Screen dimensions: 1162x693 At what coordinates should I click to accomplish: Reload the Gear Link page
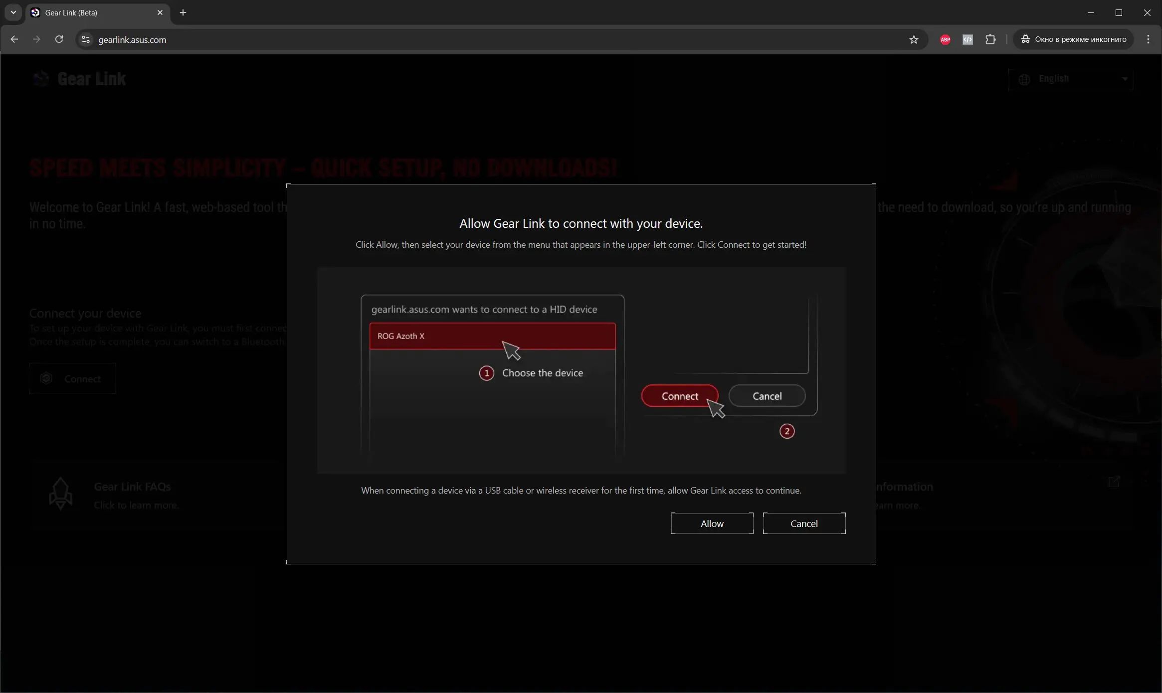pyautogui.click(x=59, y=39)
